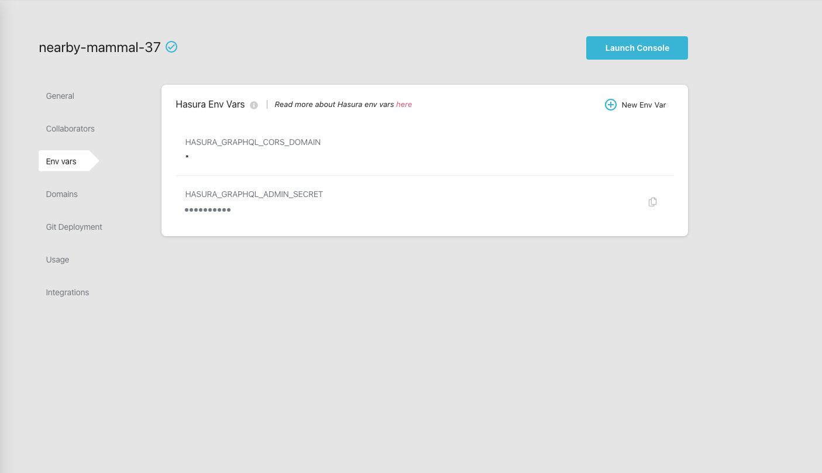View the Usage section
822x473 pixels.
click(57, 260)
